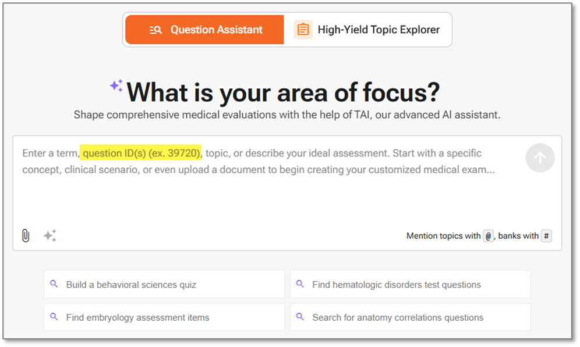Click the paperclip attach file icon
This screenshot has height=347, width=580.
(26, 235)
